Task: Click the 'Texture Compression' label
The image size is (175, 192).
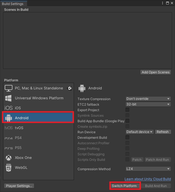Action: [x=94, y=99]
